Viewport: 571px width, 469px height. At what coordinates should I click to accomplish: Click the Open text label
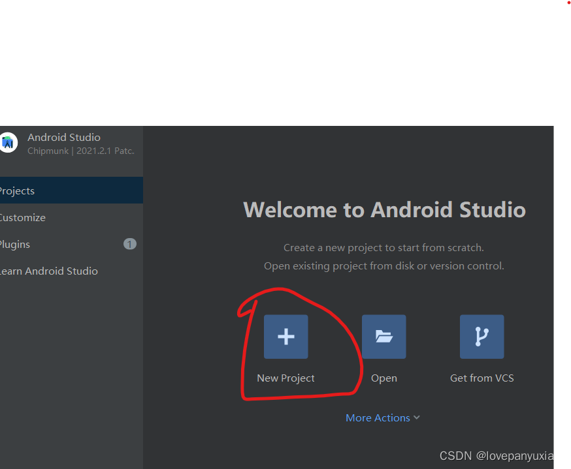383,378
